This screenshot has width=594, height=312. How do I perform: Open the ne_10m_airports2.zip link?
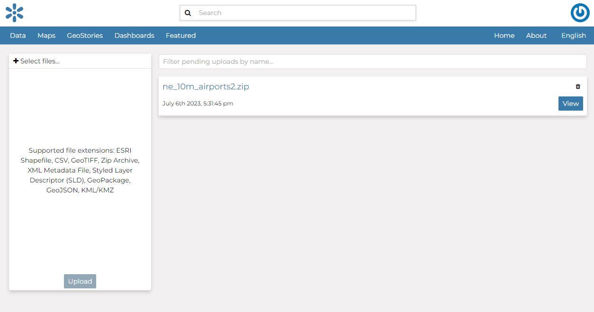coord(206,87)
